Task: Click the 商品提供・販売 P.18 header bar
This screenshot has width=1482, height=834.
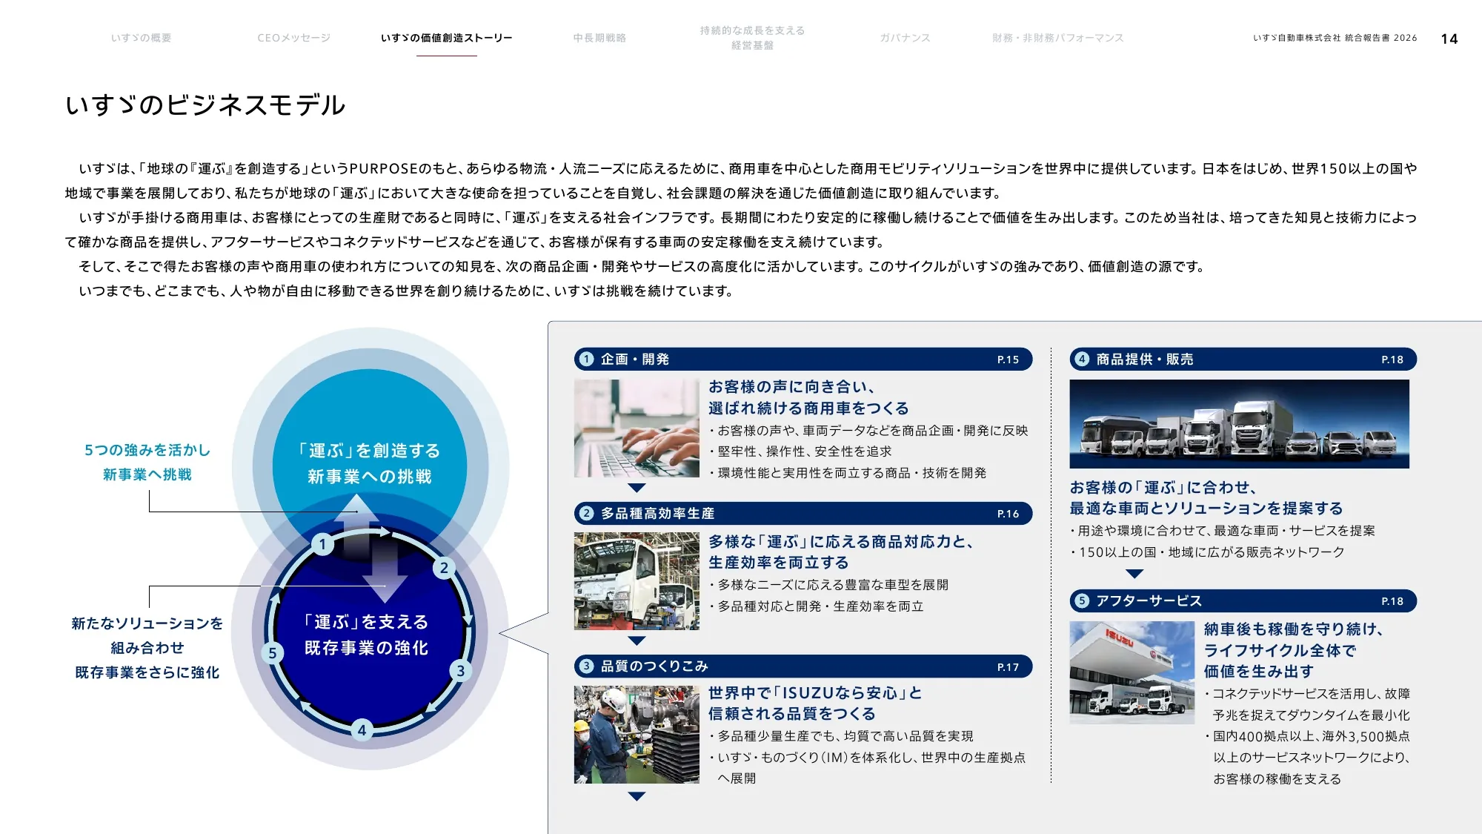Action: 1243,359
